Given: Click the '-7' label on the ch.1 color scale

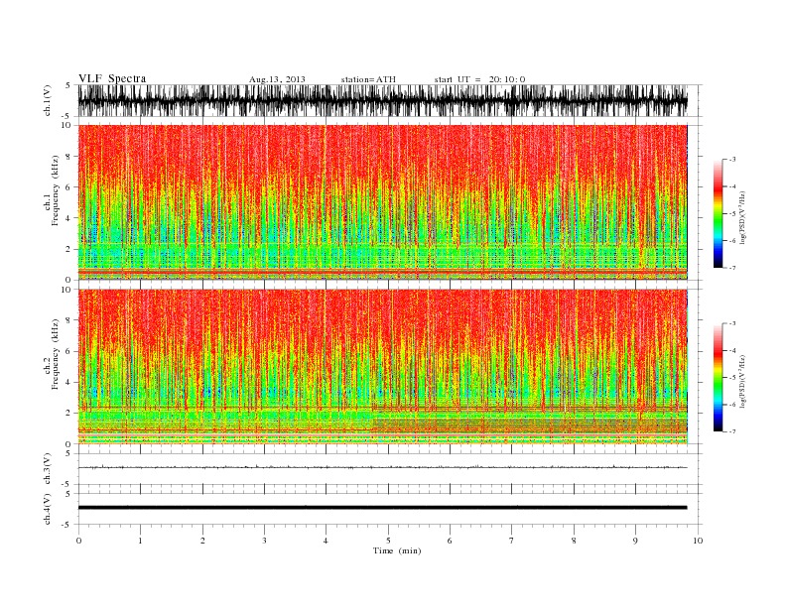Looking at the screenshot, I should pos(732,268).
